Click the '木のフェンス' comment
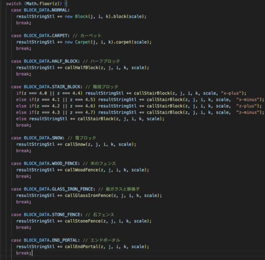265x260 pixels. (103, 163)
